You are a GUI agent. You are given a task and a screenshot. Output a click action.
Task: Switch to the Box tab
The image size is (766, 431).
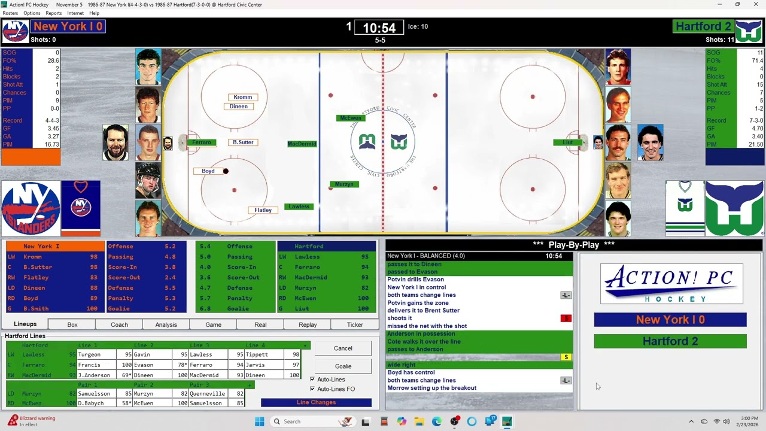72,324
